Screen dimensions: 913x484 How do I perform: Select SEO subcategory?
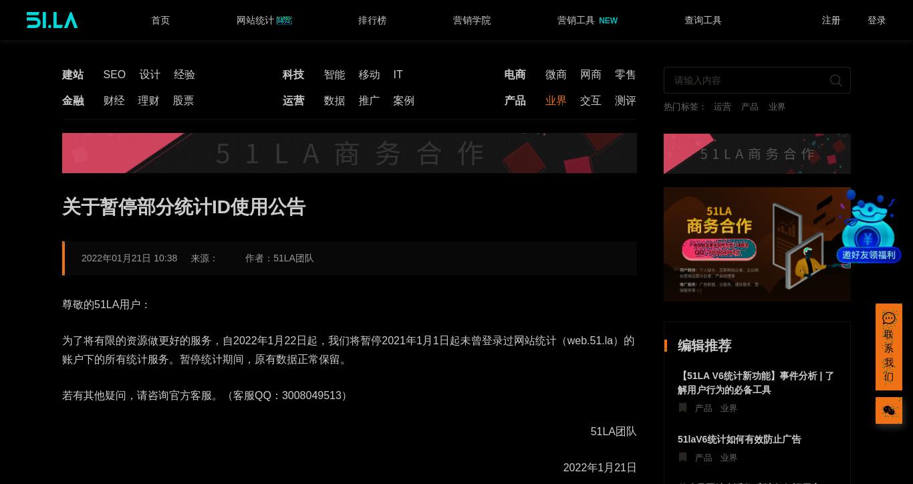(x=114, y=75)
